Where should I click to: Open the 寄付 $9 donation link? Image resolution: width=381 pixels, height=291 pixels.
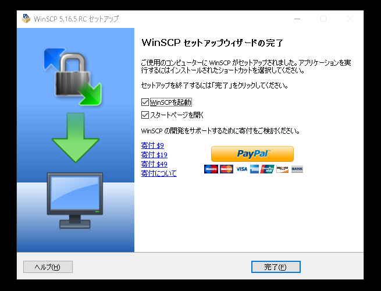click(x=152, y=145)
